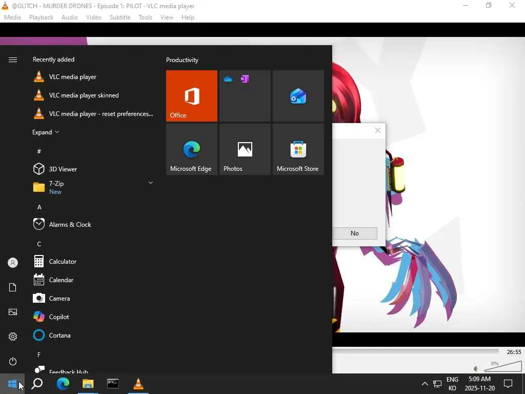The image size is (525, 394).
Task: Open File Explorer from taskbar
Action: click(88, 384)
